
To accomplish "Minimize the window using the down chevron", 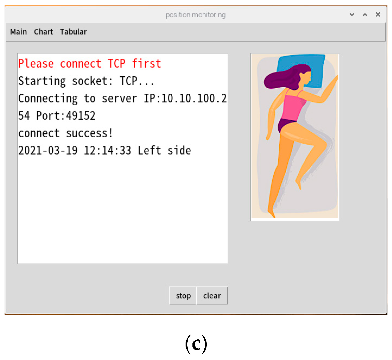I will [x=352, y=15].
